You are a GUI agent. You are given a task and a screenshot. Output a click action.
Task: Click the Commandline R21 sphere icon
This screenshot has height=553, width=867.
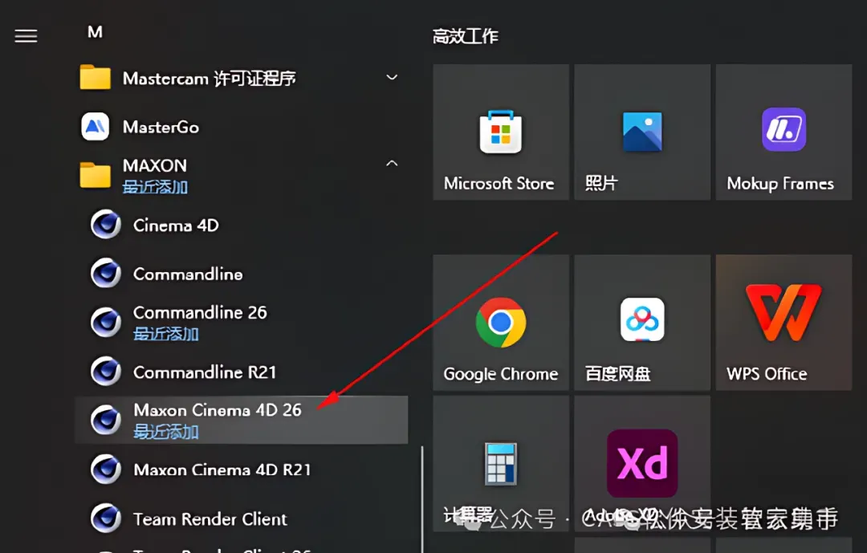tap(106, 371)
